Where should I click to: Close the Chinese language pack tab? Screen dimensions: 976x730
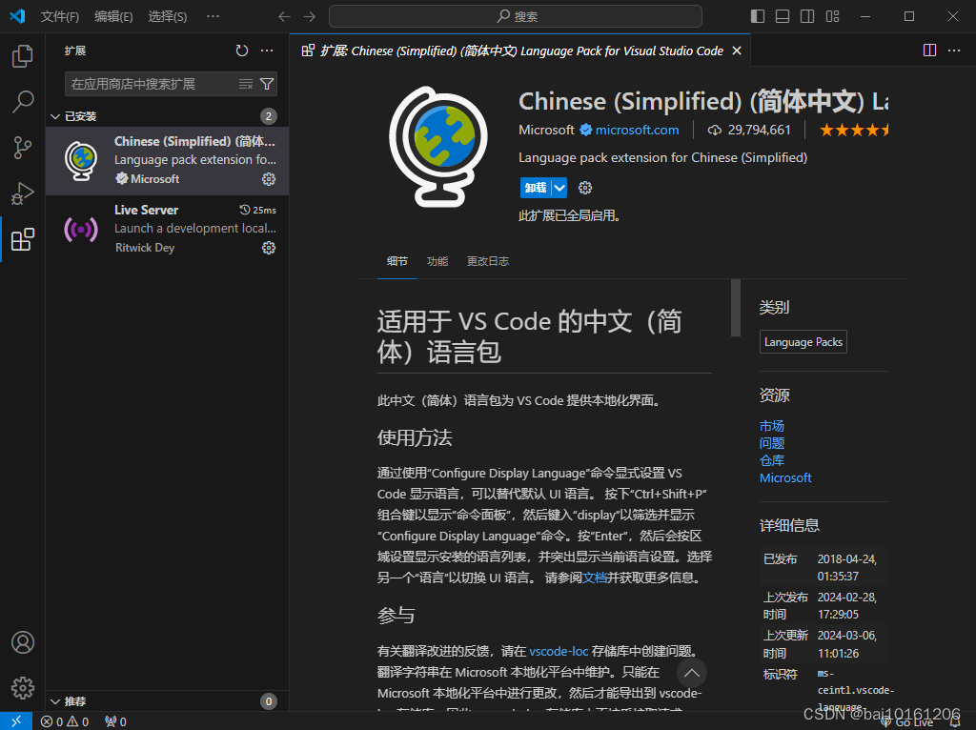[737, 51]
